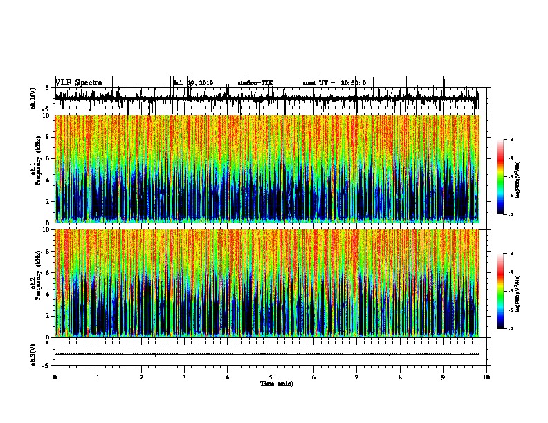The image size is (548, 423).
Task: Click the ch.2 log(PSD) colorbar unit label
Action: point(518,294)
